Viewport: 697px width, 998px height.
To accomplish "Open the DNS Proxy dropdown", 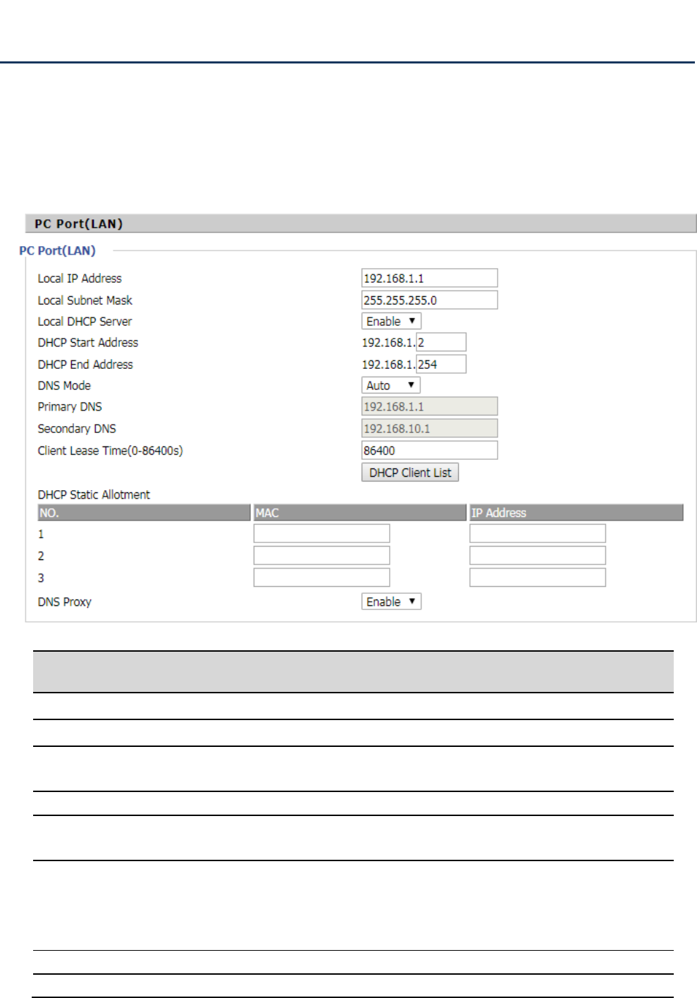I will (391, 602).
